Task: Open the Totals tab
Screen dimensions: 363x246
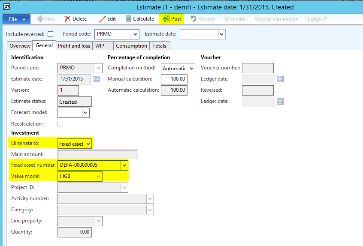Action: click(x=160, y=46)
